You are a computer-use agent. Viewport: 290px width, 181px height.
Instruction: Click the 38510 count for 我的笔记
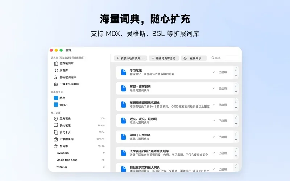(101, 125)
